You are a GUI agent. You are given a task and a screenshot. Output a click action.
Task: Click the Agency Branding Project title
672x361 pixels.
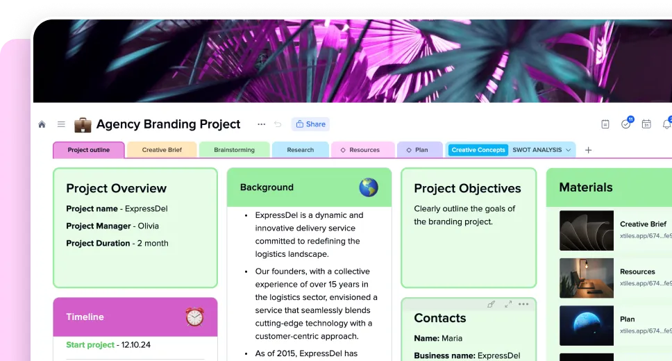point(168,124)
